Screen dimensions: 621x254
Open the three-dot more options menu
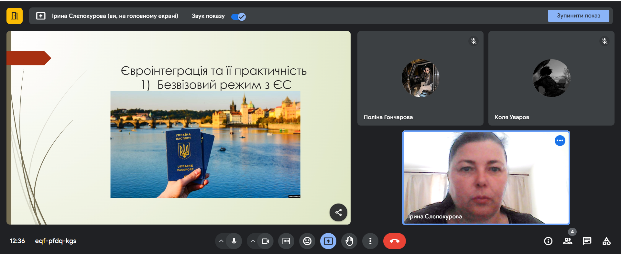(x=370, y=241)
